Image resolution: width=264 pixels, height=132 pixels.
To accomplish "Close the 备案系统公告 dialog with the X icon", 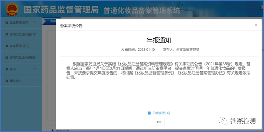I will (256, 25).
